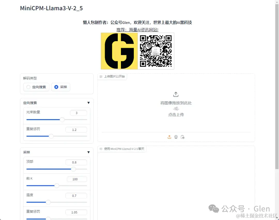Click the 顶部 value field showing 0.8
Screen dimensions: 279x220
click(x=76, y=162)
